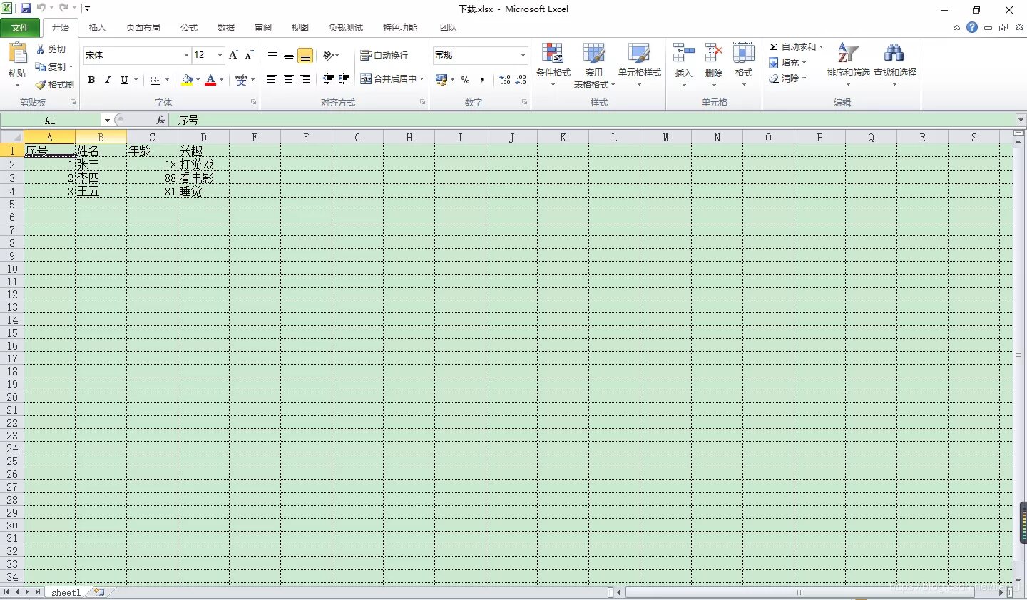Click the Undo icon in the title bar
Screen dimensions: 1027x600
(41, 9)
